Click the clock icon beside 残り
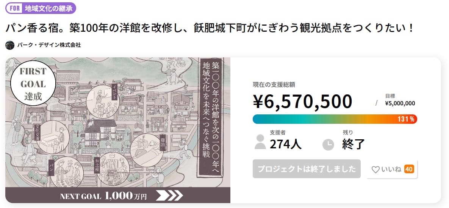Screen dimensions: 449x208 pyautogui.click(x=328, y=145)
